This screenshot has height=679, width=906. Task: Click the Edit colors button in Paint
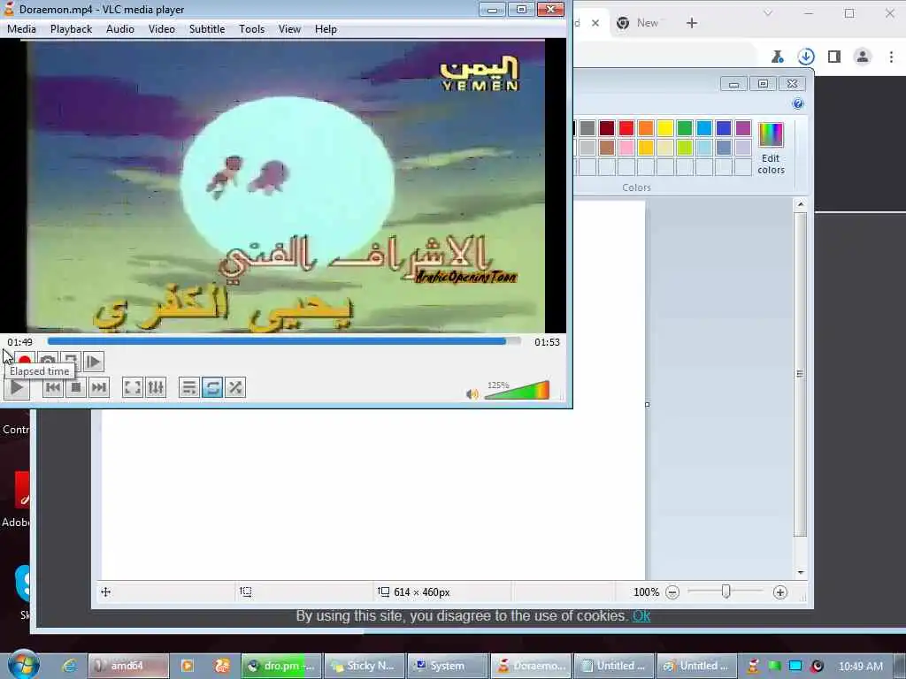point(771,149)
